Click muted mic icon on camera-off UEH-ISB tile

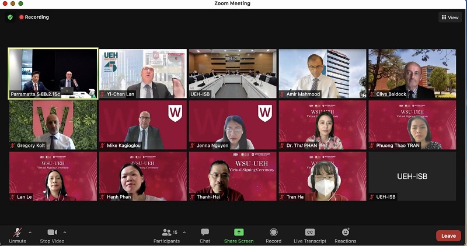[x=372, y=197]
